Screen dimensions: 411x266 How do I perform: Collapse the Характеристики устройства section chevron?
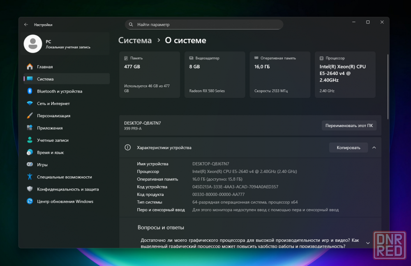point(374,148)
